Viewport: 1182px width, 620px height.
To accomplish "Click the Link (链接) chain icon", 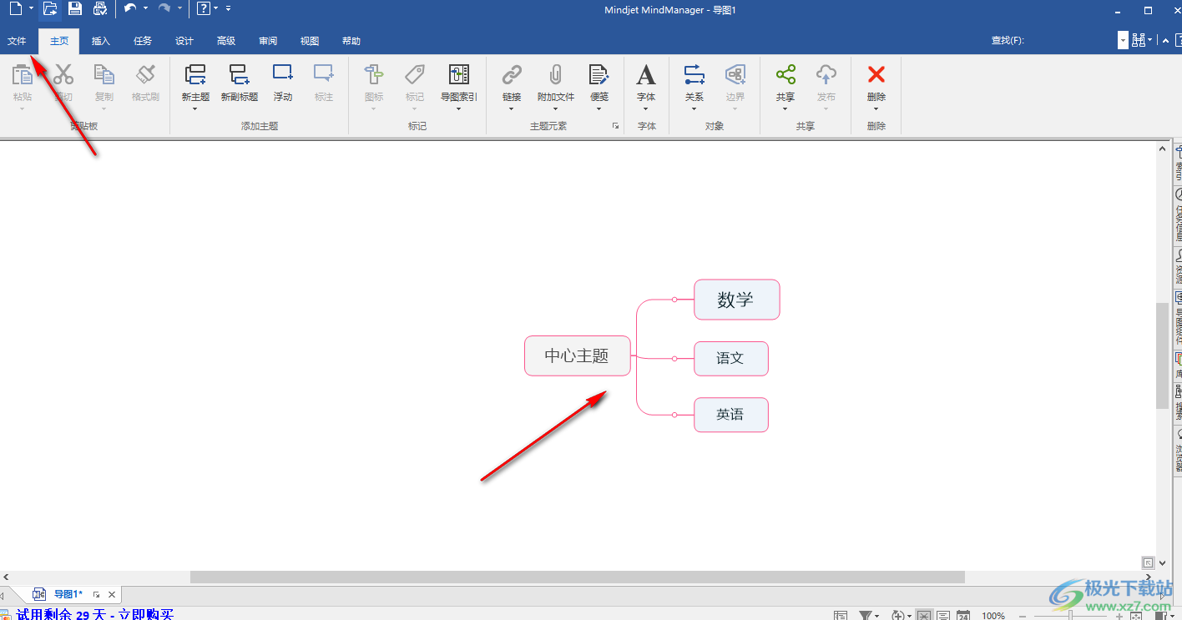I will pos(512,75).
